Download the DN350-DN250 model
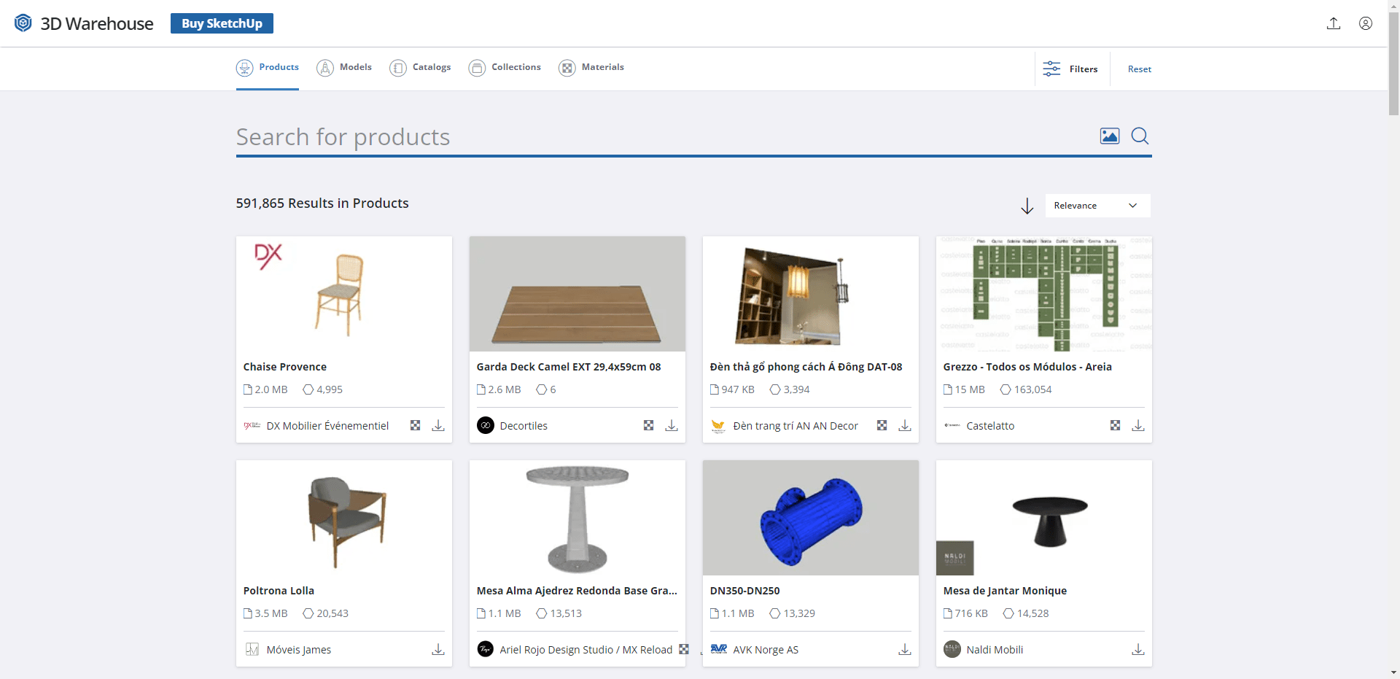 pyautogui.click(x=905, y=649)
